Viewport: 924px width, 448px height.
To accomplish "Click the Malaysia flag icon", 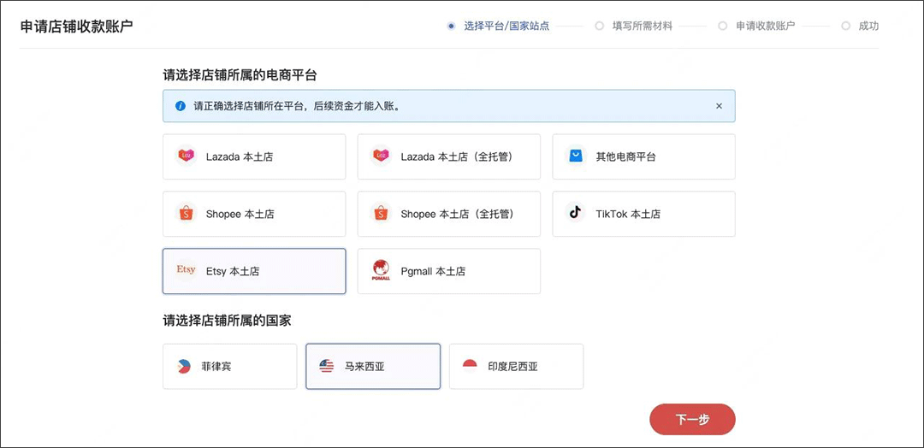I will 327,366.
